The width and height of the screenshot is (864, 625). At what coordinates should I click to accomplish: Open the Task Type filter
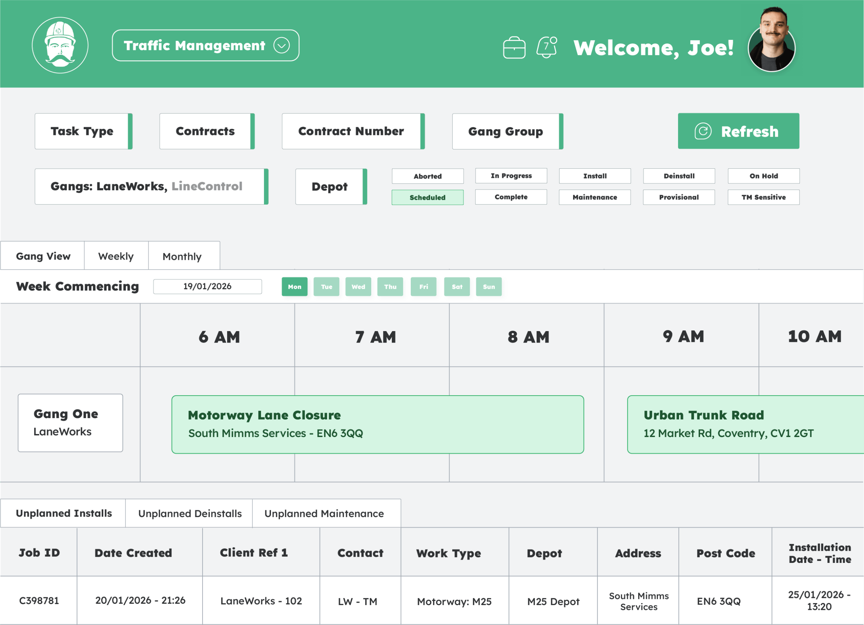tap(83, 131)
